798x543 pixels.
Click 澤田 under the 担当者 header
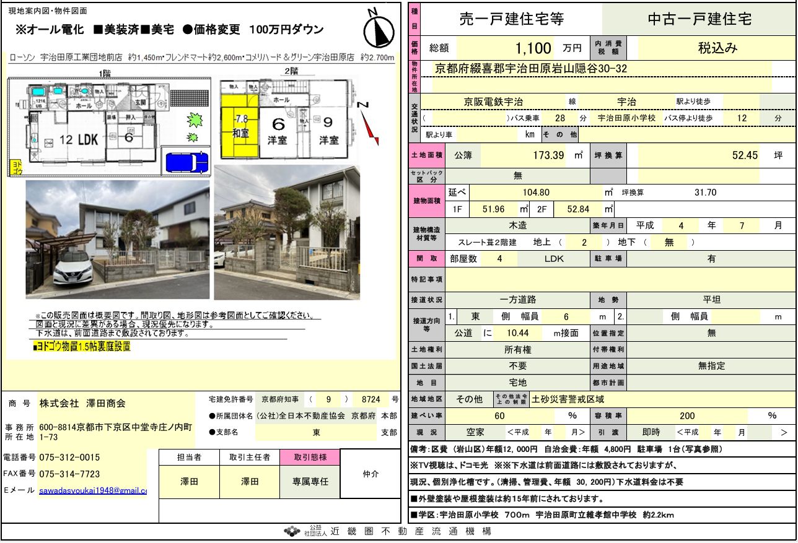coord(189,481)
